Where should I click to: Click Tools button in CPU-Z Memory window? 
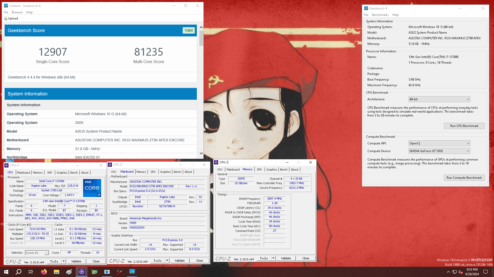(x=264, y=258)
